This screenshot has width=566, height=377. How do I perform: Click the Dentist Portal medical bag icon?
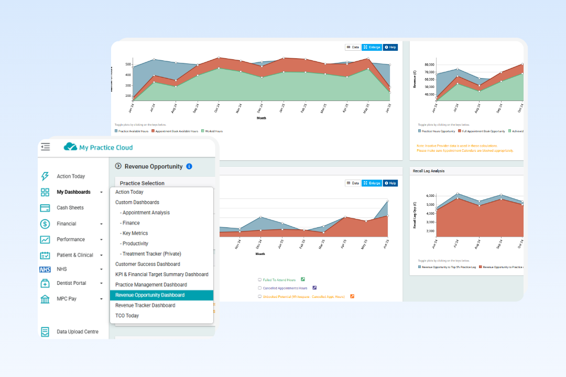(x=45, y=283)
